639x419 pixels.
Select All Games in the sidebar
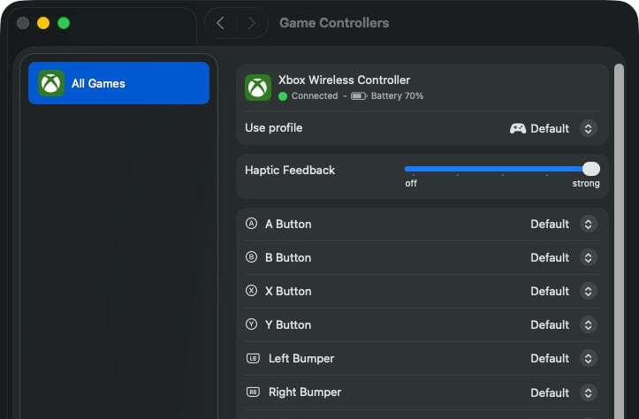[118, 83]
